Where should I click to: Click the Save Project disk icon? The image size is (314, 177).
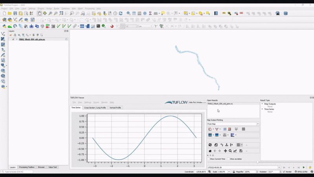click(15, 13)
